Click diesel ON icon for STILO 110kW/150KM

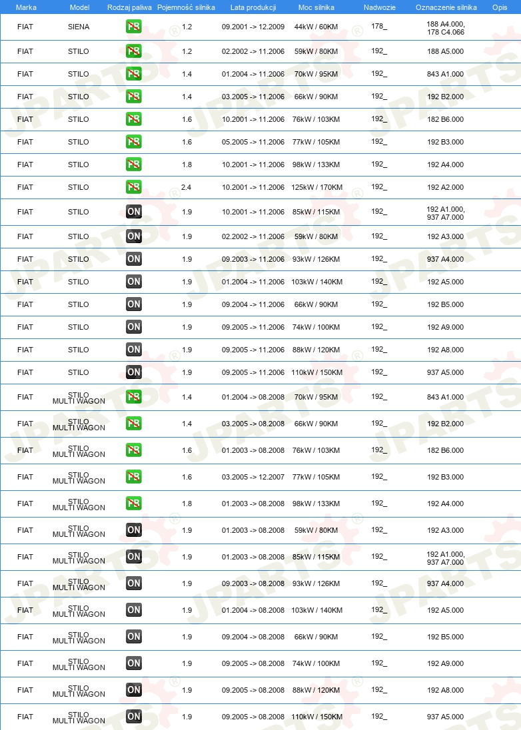coord(134,372)
